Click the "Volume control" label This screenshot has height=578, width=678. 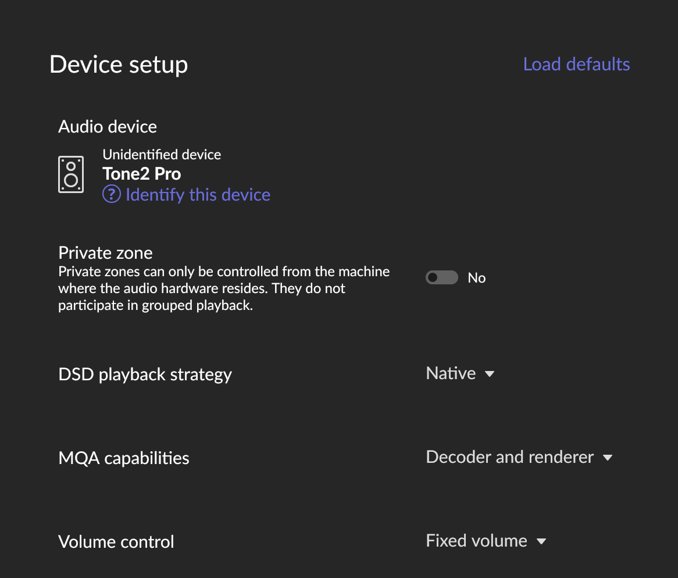[x=116, y=542]
